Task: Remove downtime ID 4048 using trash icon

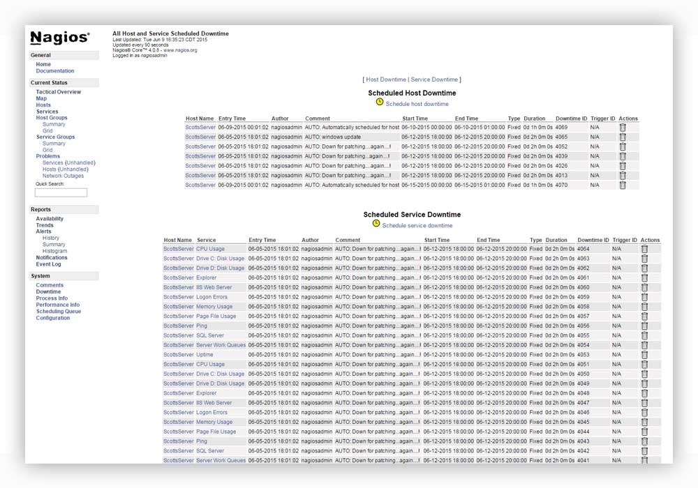Action: pyautogui.click(x=644, y=393)
